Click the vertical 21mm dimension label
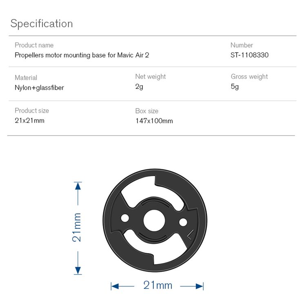The image size is (306, 306). 77,228
